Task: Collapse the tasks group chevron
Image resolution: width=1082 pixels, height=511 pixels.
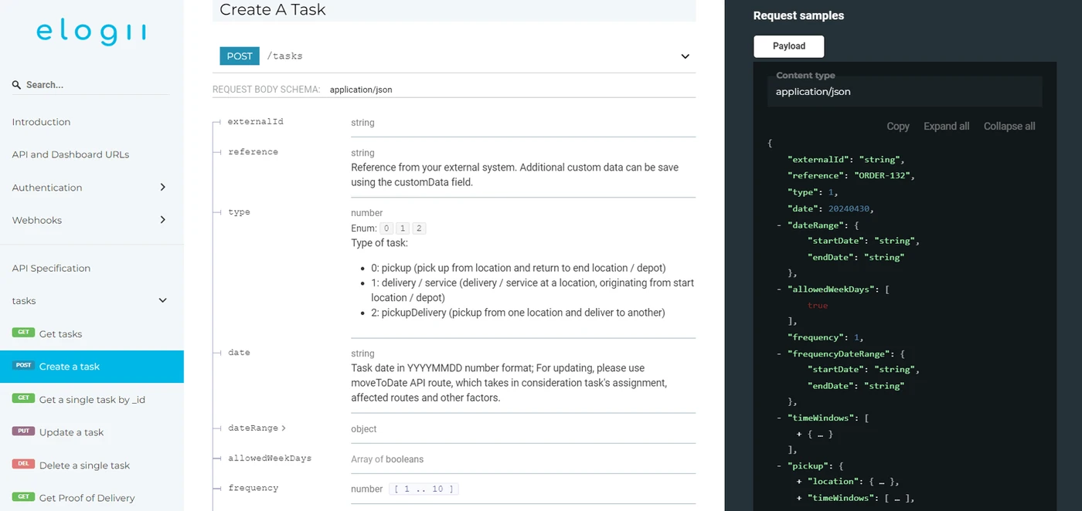Action: (x=162, y=300)
